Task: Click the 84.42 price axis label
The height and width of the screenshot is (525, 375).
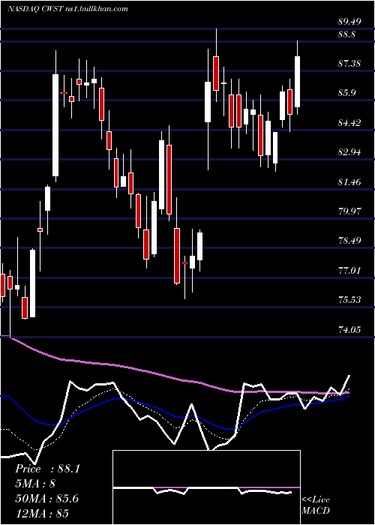Action: coord(349,123)
